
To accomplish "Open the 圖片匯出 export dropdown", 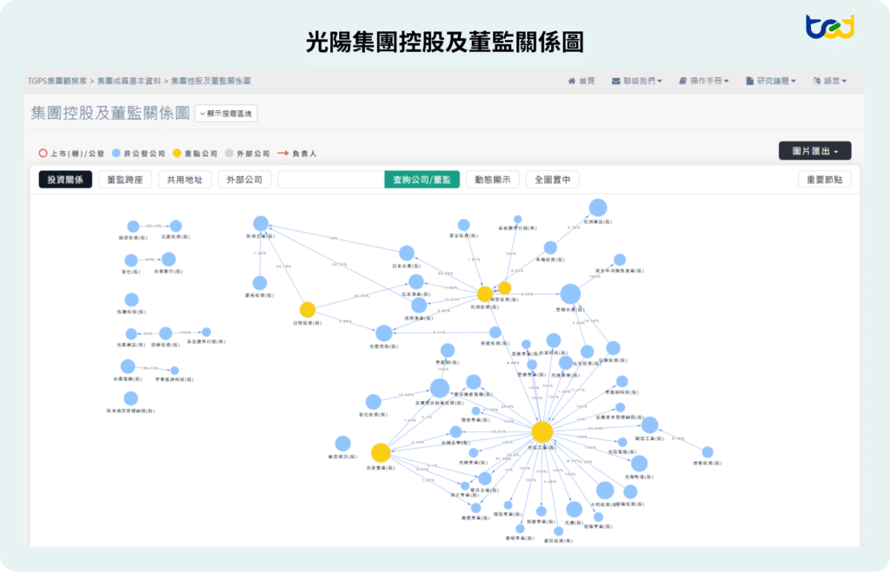I will coord(814,151).
